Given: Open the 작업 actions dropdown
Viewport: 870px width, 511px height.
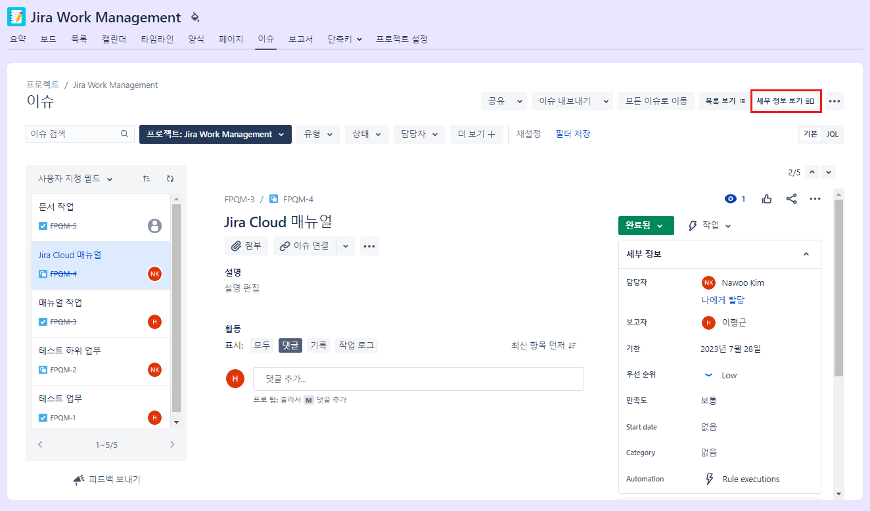Looking at the screenshot, I should pos(710,225).
